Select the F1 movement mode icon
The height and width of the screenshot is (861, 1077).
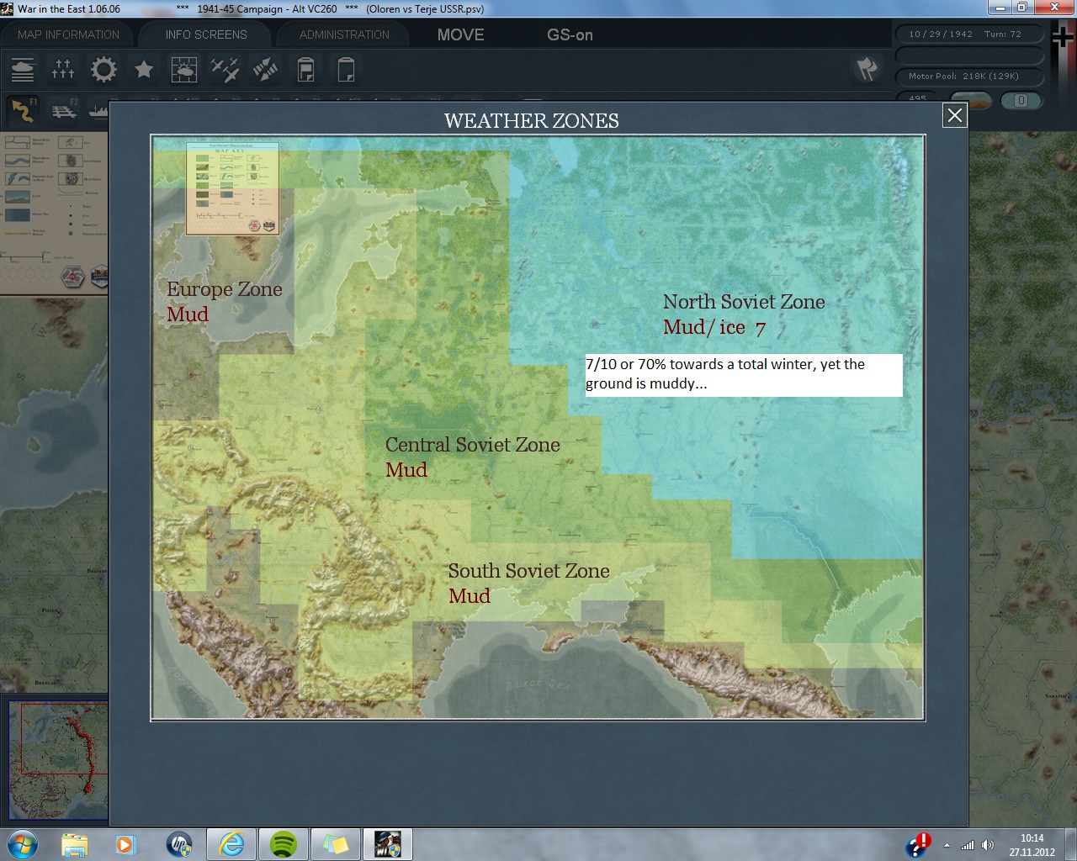[23, 110]
